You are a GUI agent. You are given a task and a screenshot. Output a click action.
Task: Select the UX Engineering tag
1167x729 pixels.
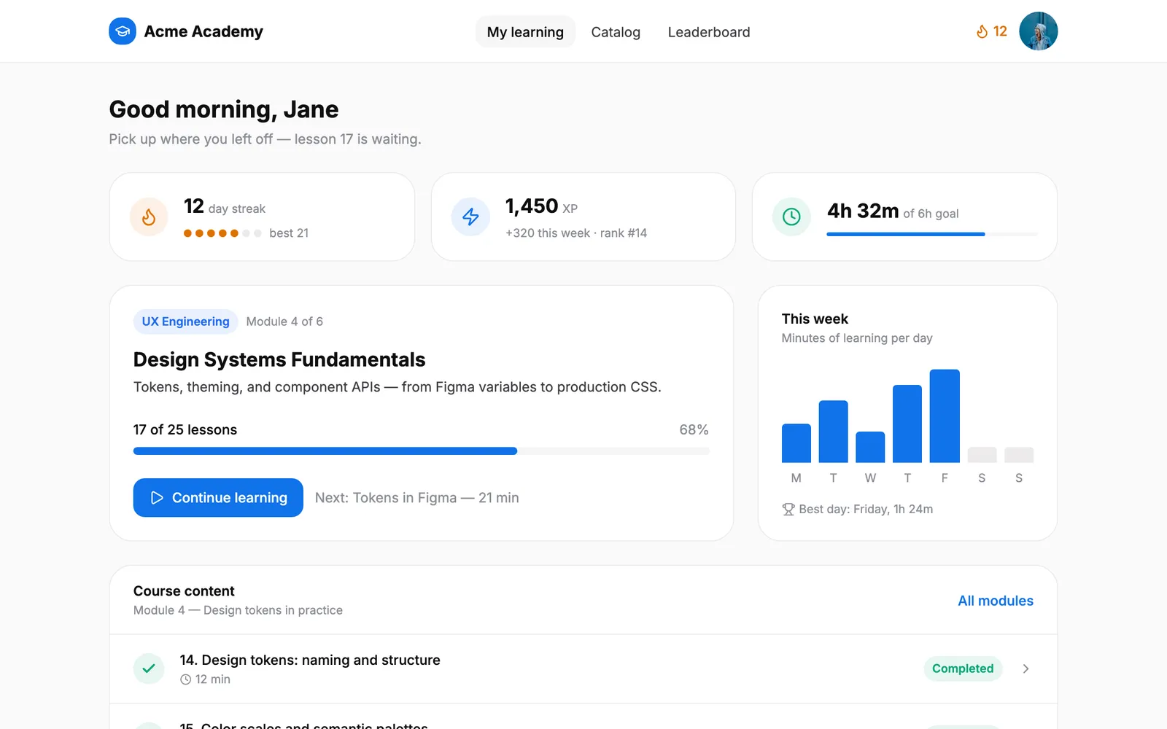pyautogui.click(x=185, y=321)
